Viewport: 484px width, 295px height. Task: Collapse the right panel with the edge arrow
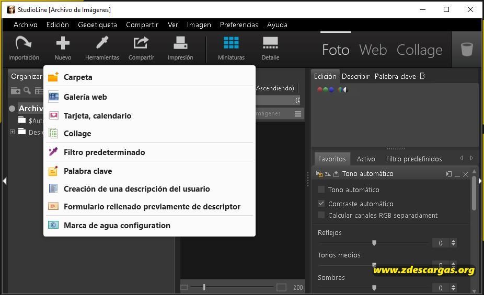click(480, 181)
